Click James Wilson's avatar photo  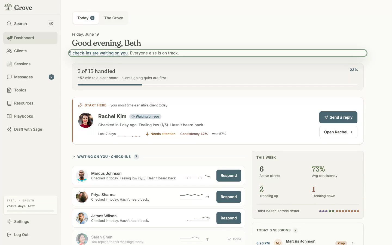82,218
